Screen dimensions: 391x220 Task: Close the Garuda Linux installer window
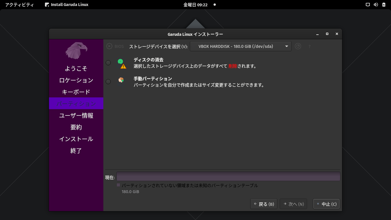(x=337, y=34)
